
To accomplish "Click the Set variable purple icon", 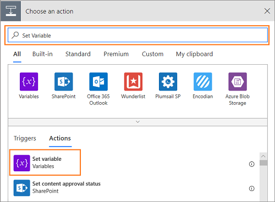I will click(22, 163).
